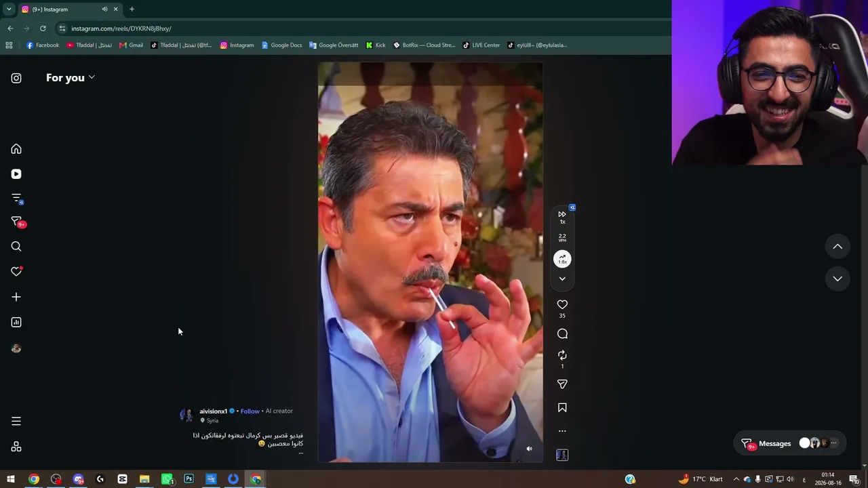Open the three-dot options on the reel
Screen dimensions: 868x488
[x=562, y=431]
